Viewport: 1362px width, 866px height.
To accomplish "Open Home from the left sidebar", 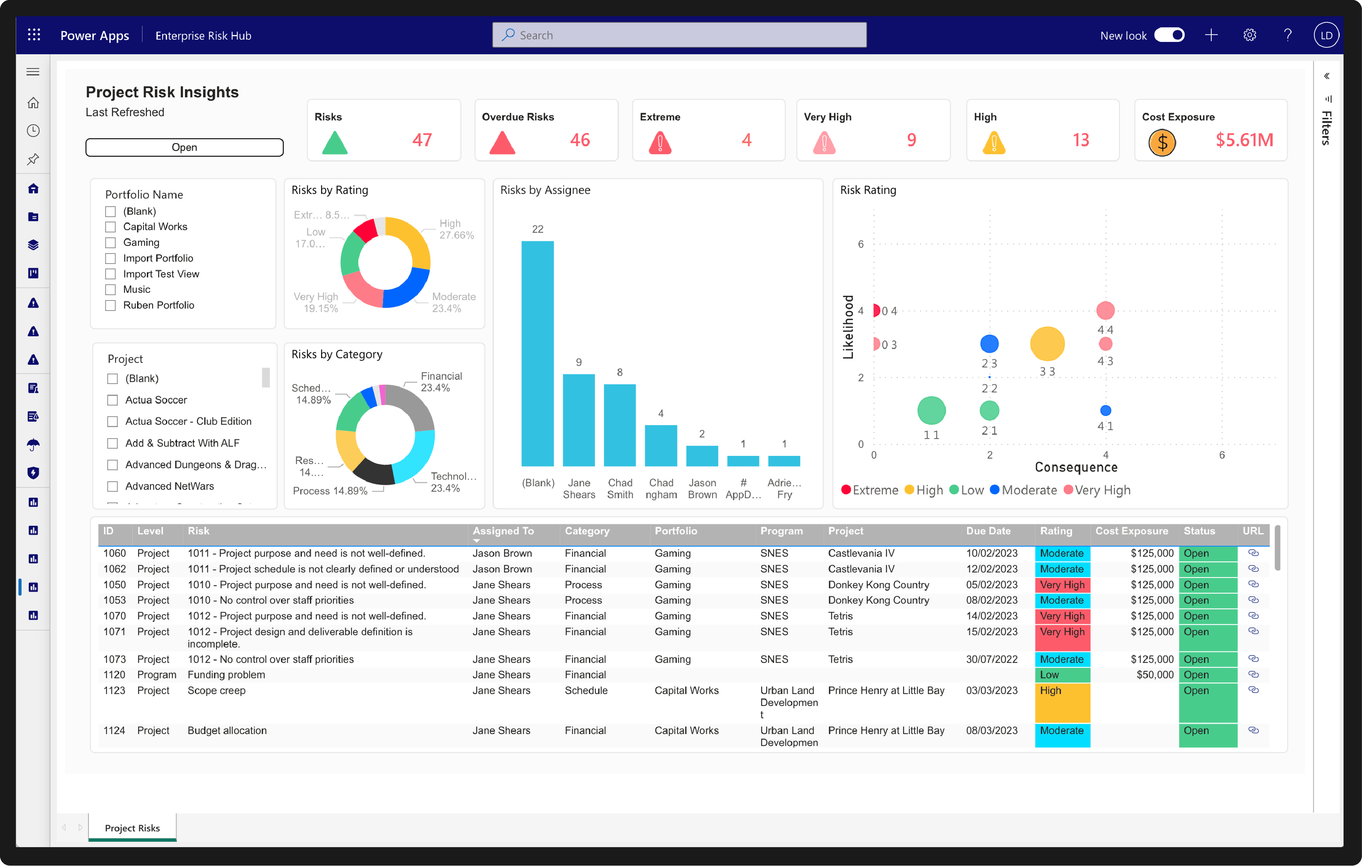I will click(34, 103).
